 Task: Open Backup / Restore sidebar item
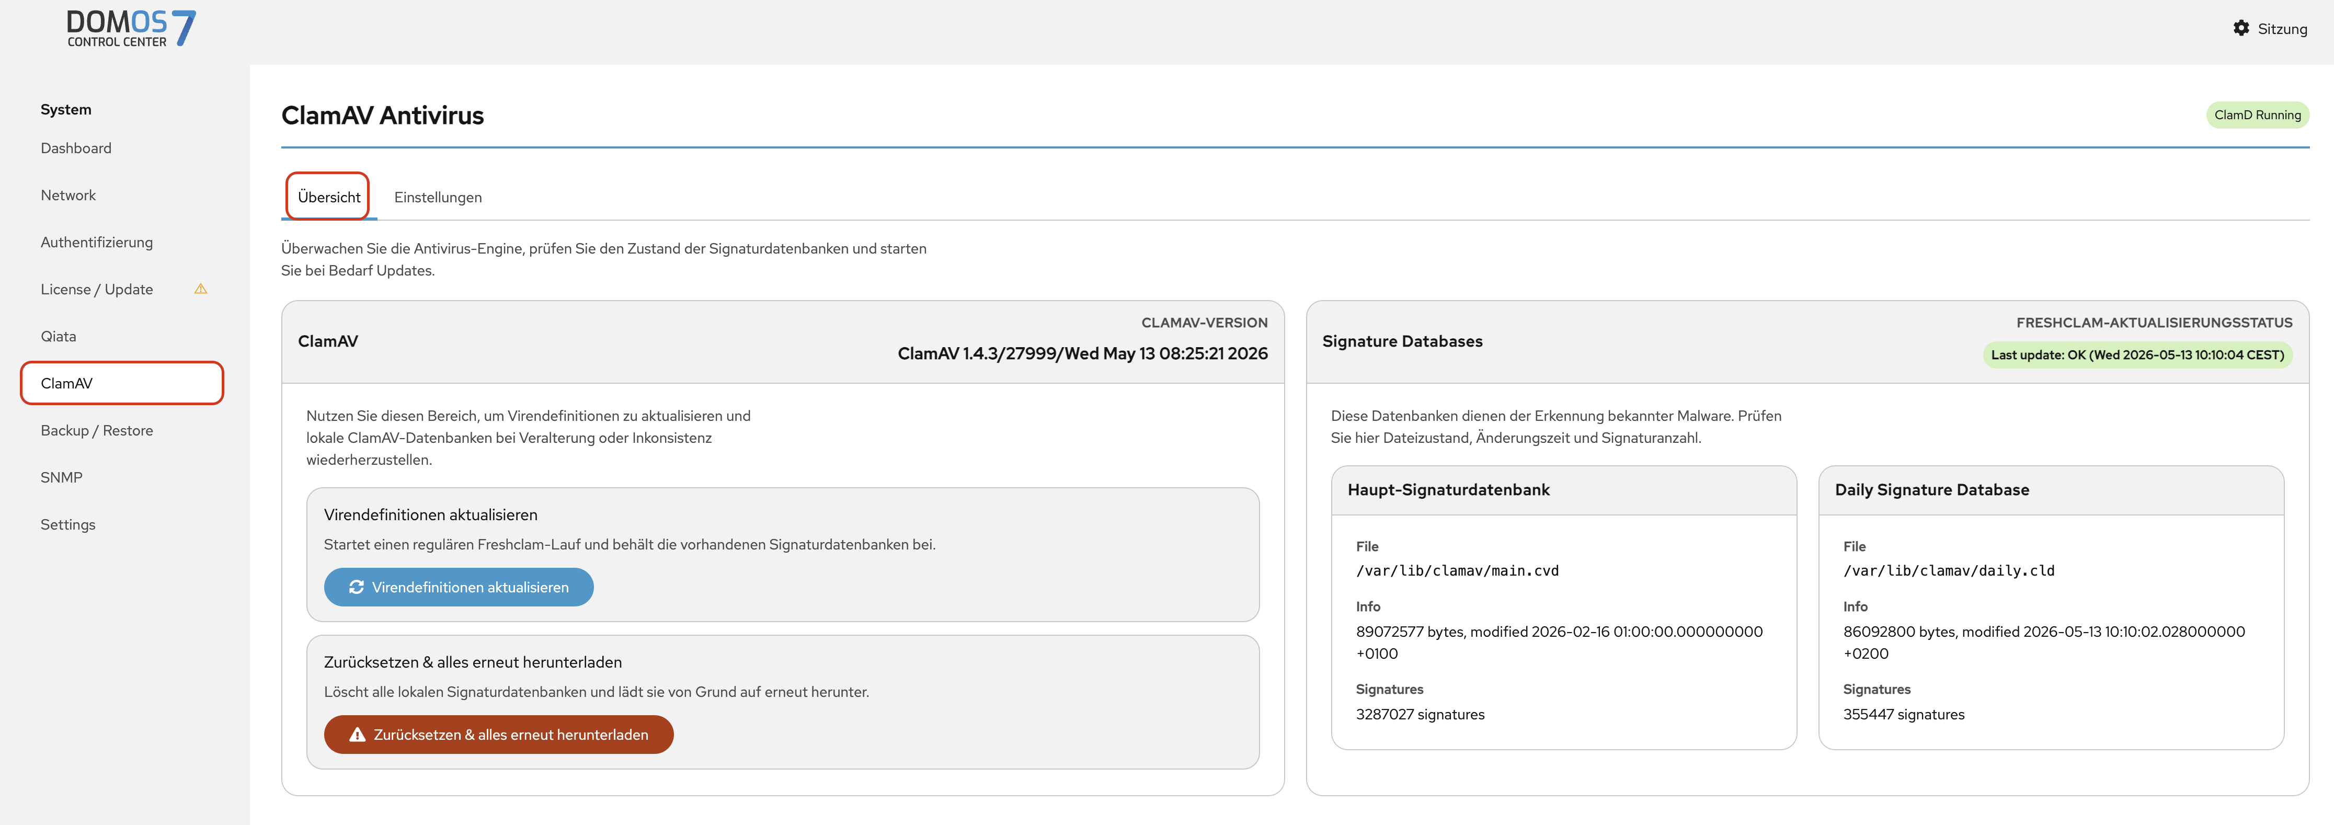pos(97,430)
